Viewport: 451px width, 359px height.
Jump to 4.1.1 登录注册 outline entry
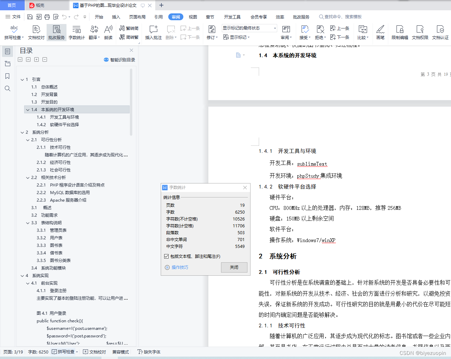52,291
